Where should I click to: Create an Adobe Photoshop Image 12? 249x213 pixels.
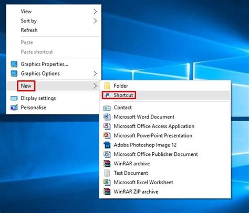click(x=165, y=145)
